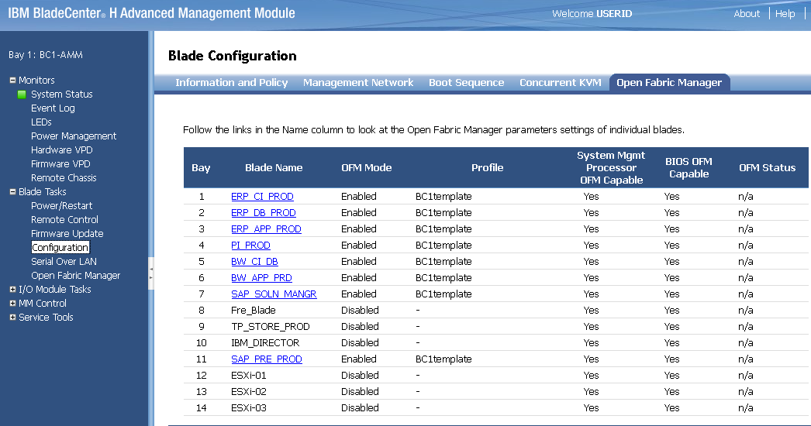Open BW_CI_DB blade settings link
This screenshot has height=426, width=811.
[254, 262]
